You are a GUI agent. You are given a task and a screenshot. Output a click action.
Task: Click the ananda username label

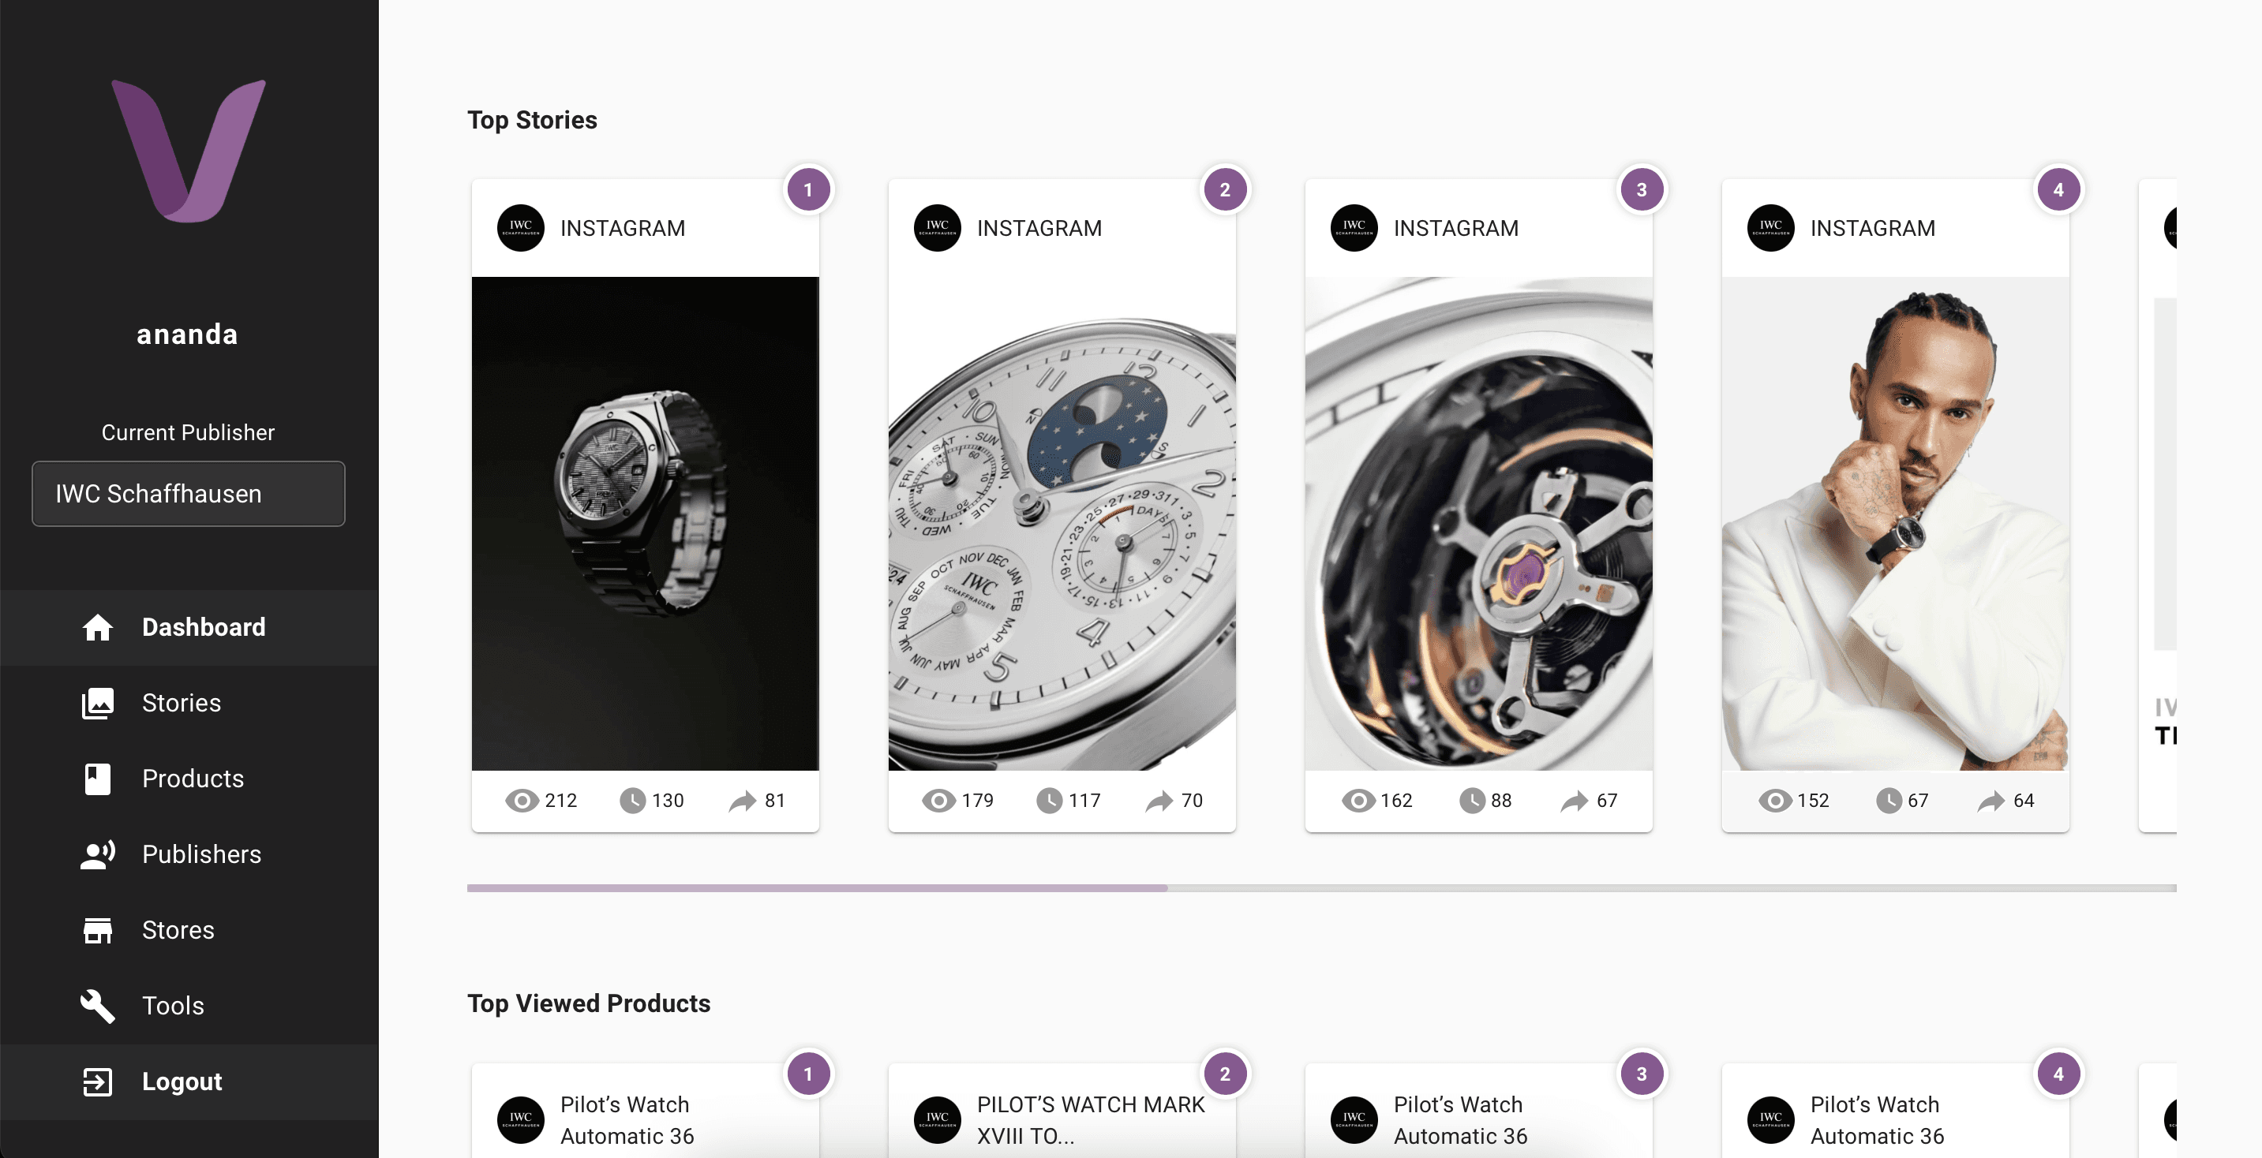point(187,334)
